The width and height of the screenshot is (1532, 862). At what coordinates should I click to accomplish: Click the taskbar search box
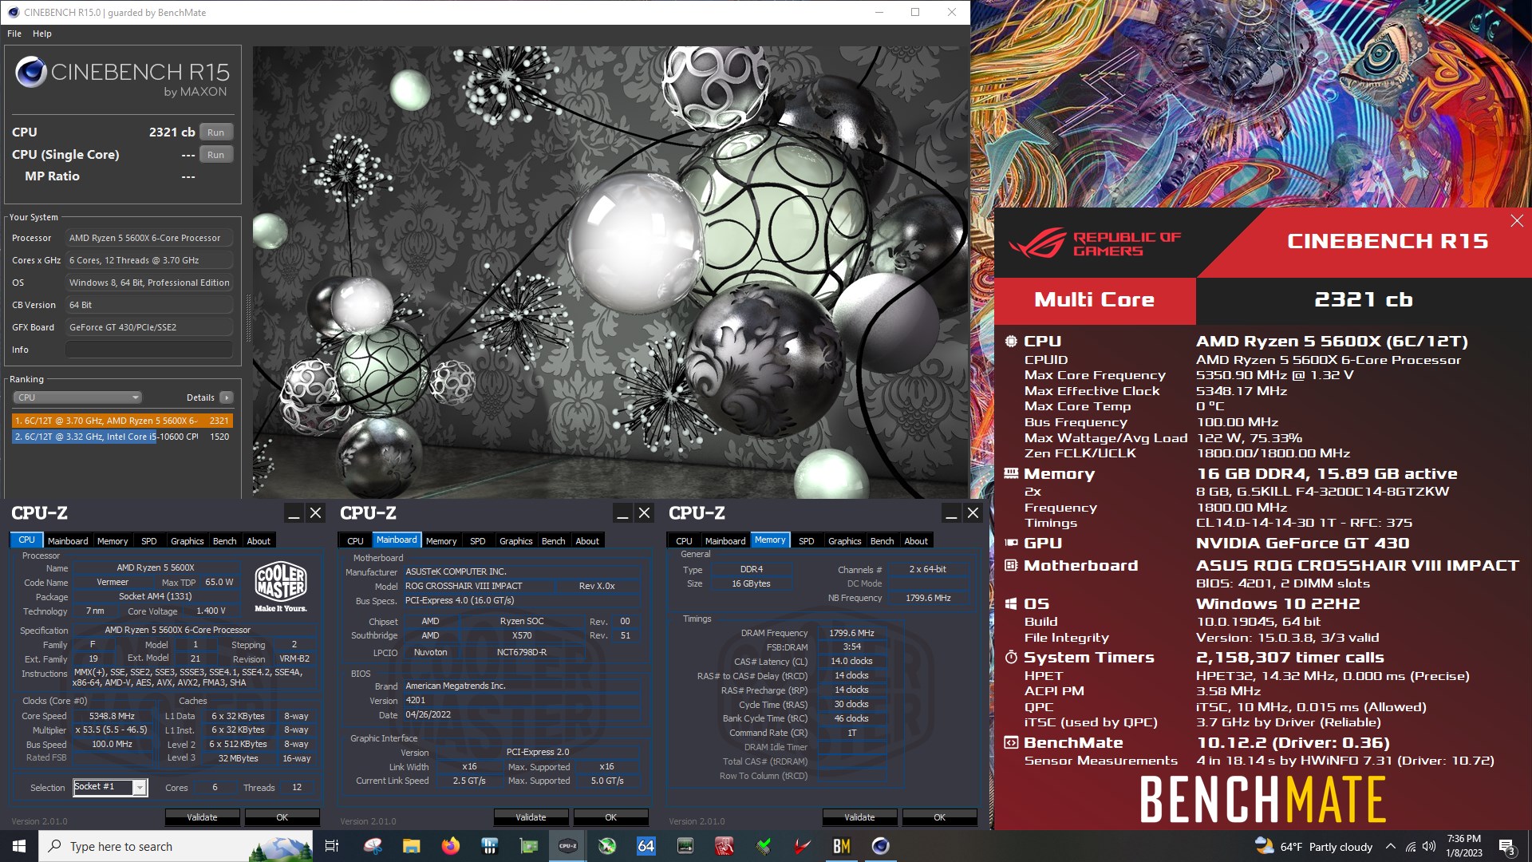pyautogui.click(x=176, y=846)
